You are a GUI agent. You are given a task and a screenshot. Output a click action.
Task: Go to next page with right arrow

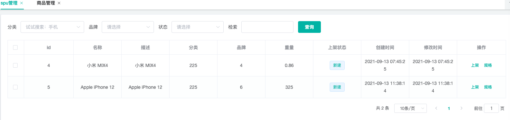(461, 108)
